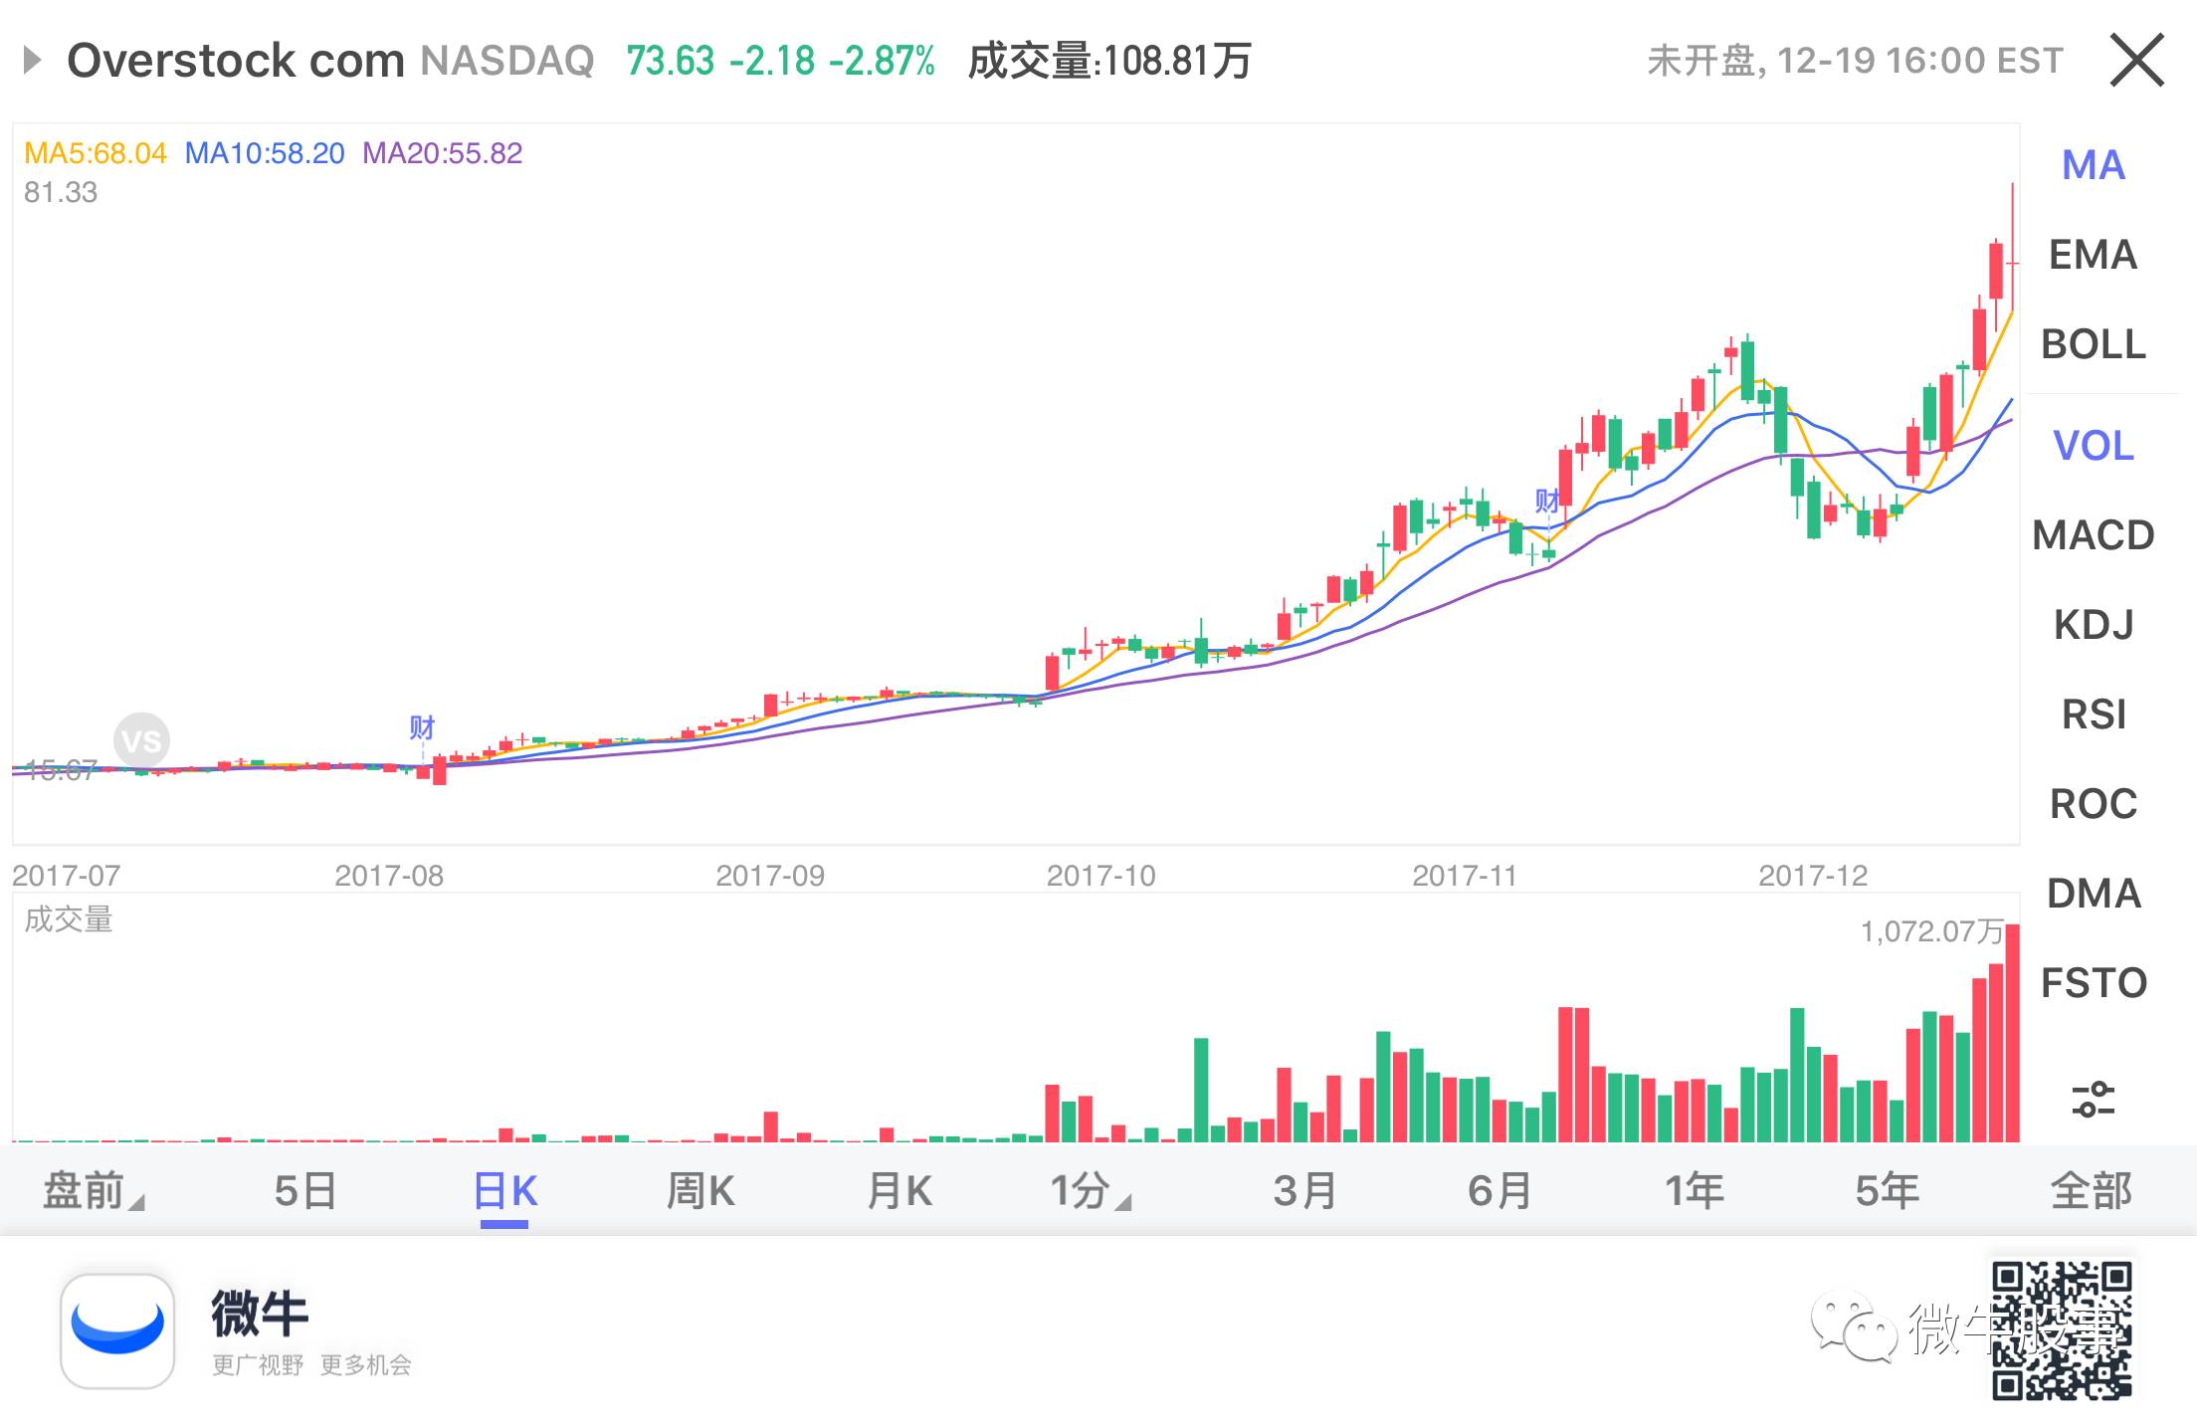Tap the VS compare icon
2197x1427 pixels.
click(x=140, y=740)
